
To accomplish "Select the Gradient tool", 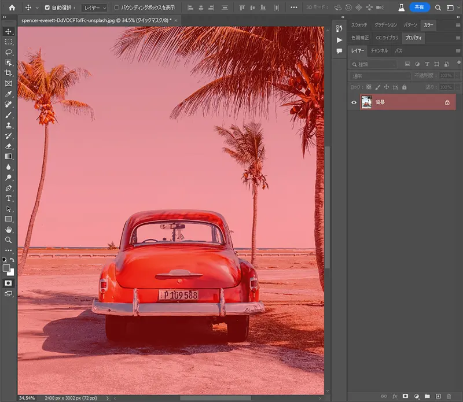I will (x=9, y=156).
